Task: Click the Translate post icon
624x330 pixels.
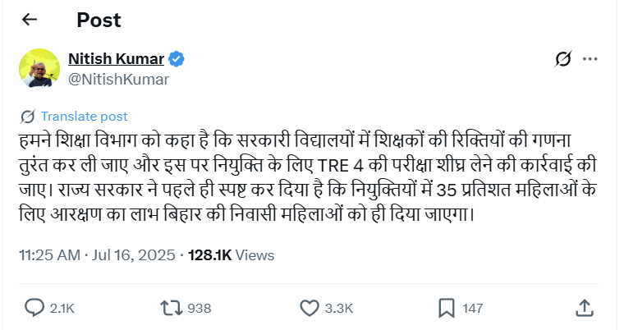Action: [27, 117]
